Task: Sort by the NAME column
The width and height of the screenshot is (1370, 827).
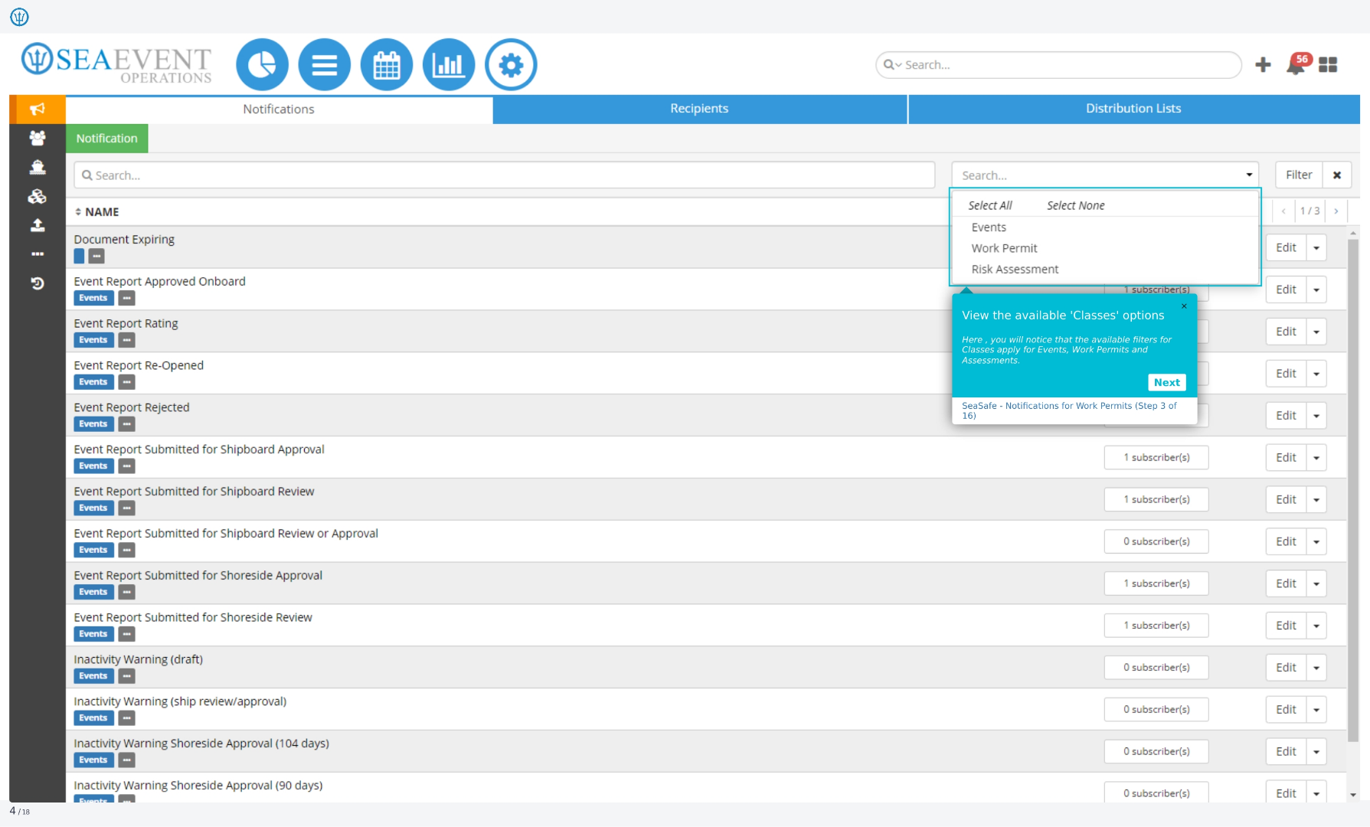Action: (97, 212)
